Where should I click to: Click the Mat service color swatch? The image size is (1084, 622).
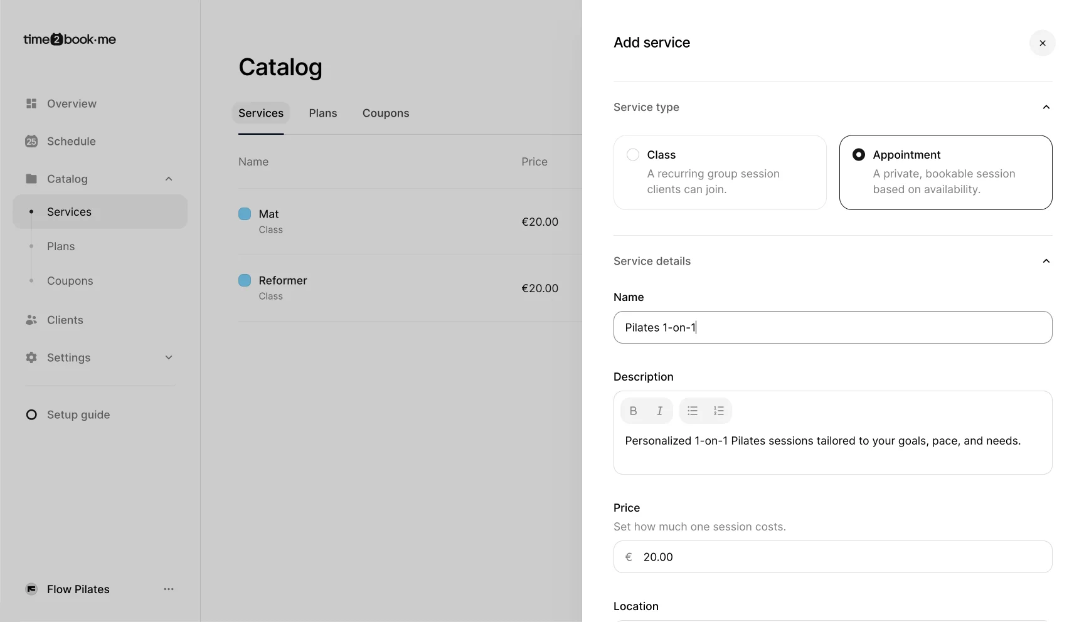(x=245, y=214)
